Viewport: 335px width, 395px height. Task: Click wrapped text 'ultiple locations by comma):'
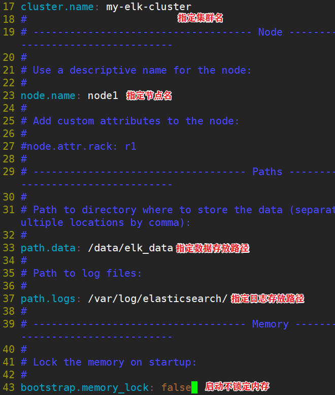[x=106, y=222]
